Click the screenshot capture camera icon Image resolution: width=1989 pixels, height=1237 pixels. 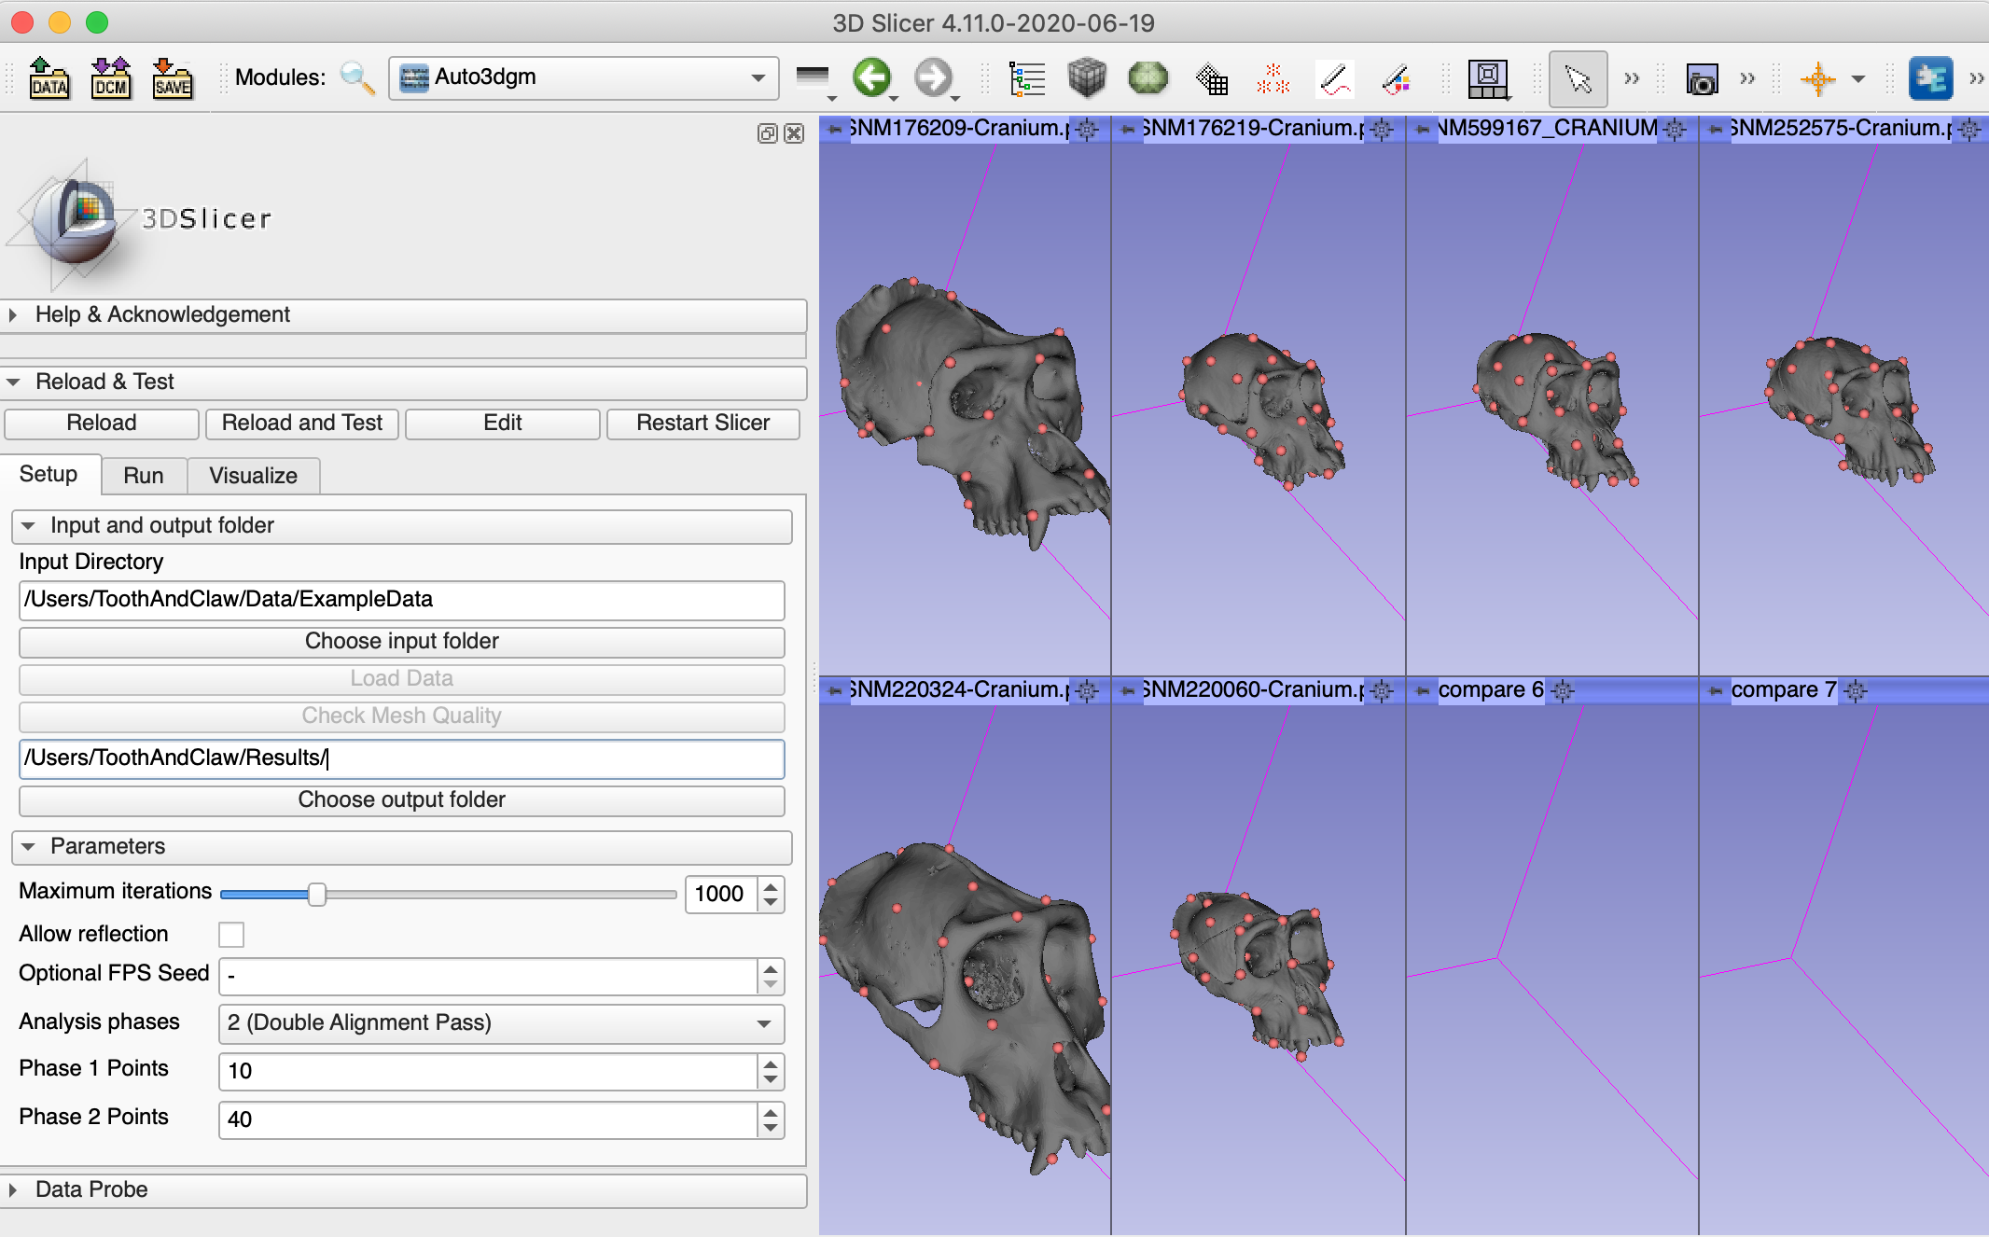coord(1702,79)
